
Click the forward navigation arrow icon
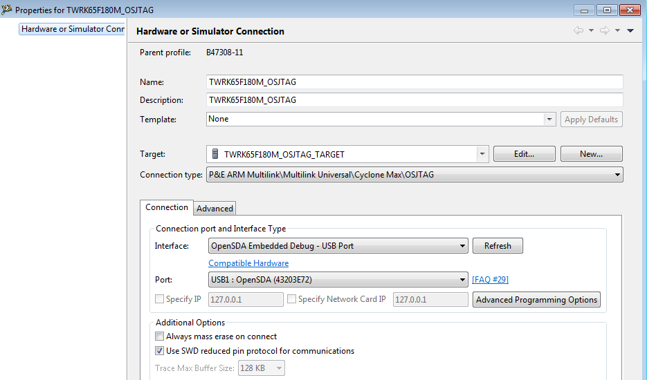point(604,30)
